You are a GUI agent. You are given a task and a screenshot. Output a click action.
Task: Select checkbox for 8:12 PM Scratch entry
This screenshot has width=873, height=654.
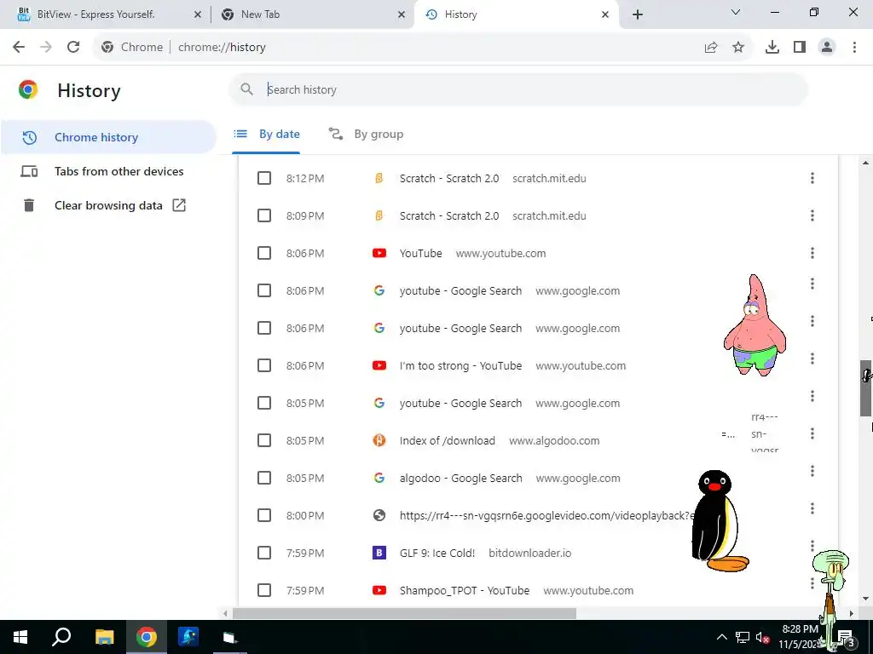[x=264, y=178]
